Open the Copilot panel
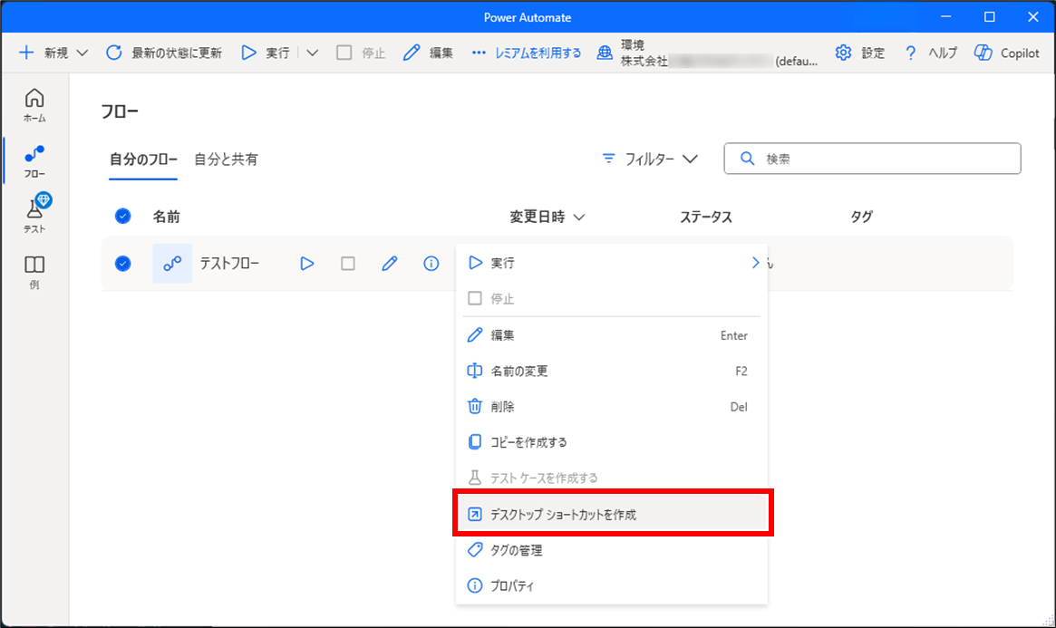This screenshot has width=1056, height=628. pos(1006,53)
